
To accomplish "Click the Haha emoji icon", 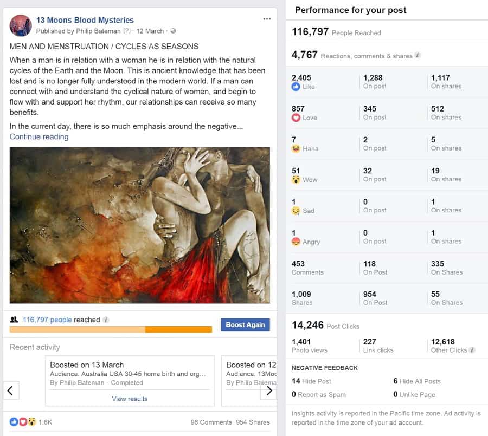I will click(x=296, y=148).
